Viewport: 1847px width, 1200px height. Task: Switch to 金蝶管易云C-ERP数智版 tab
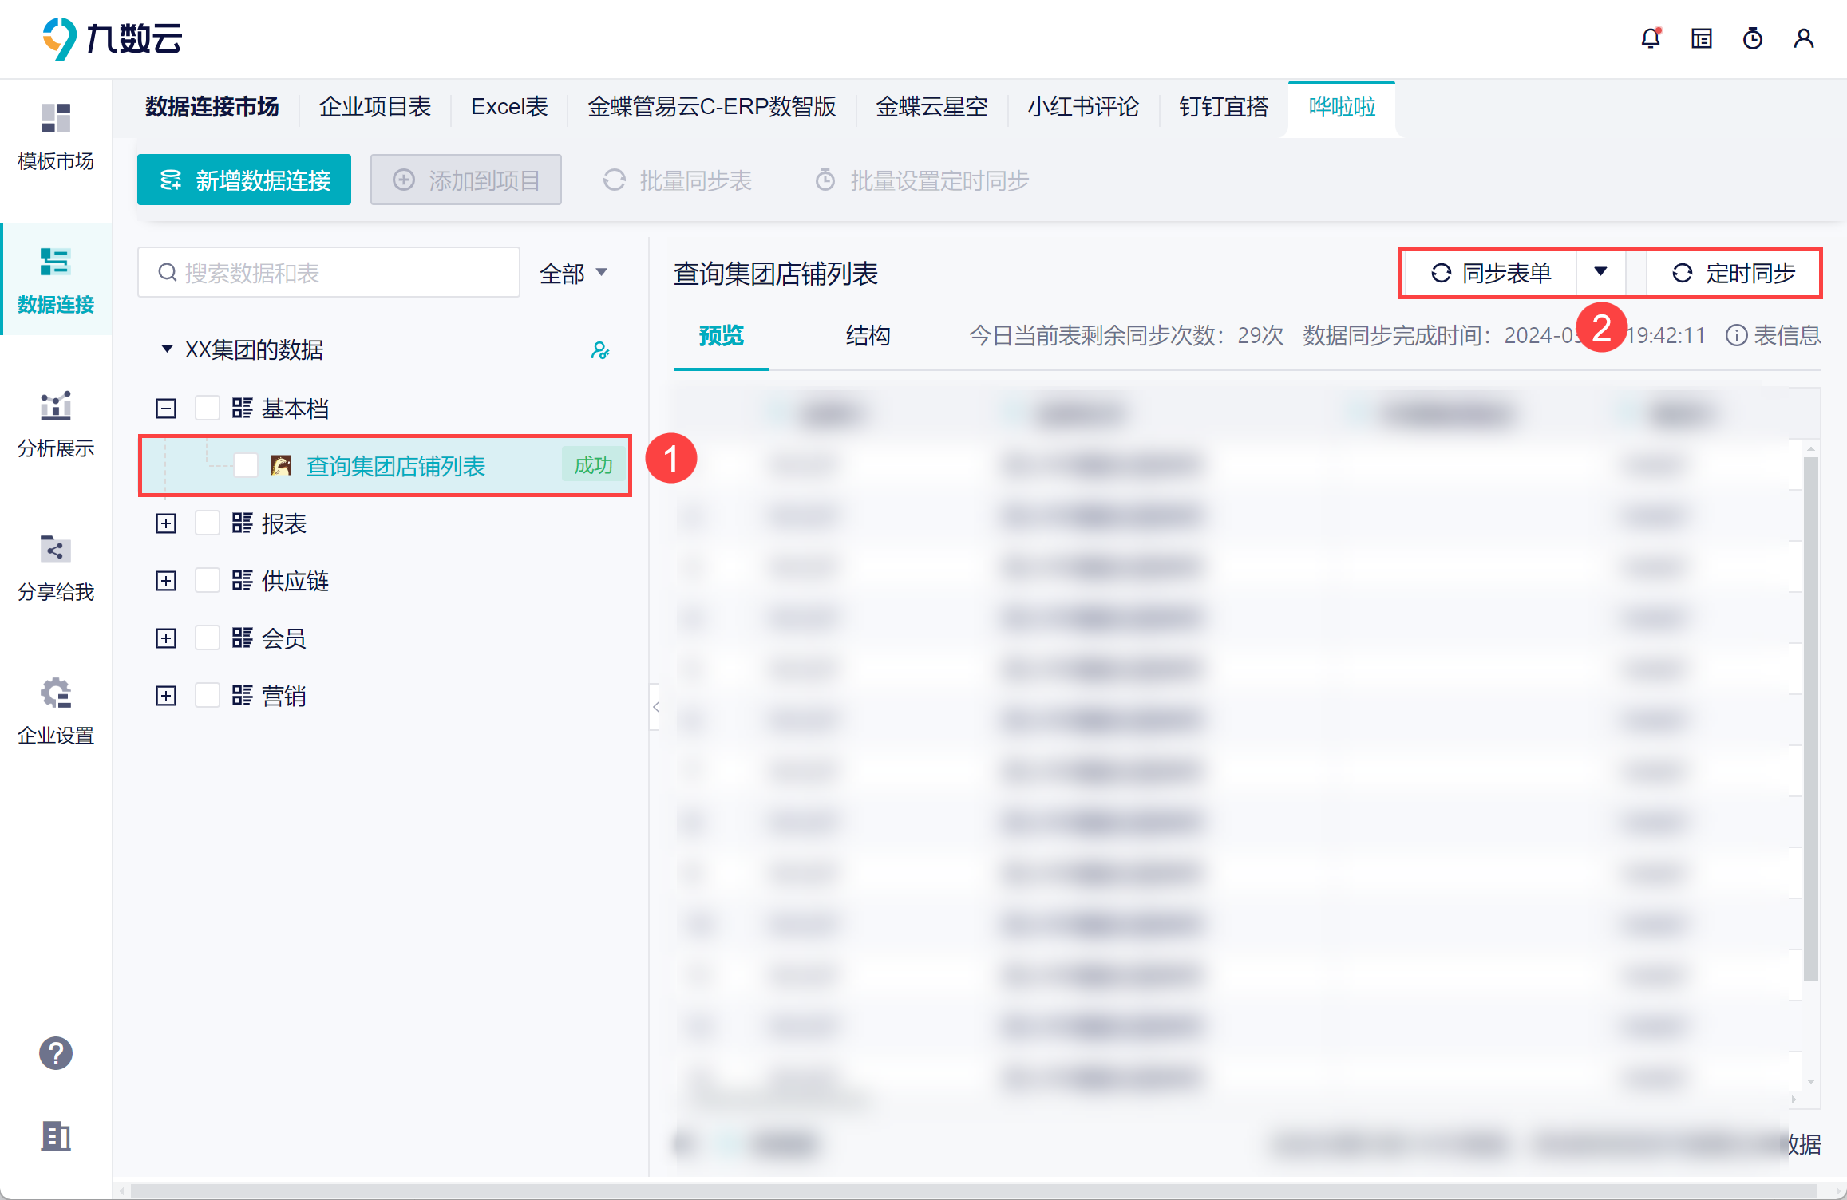coord(712,106)
